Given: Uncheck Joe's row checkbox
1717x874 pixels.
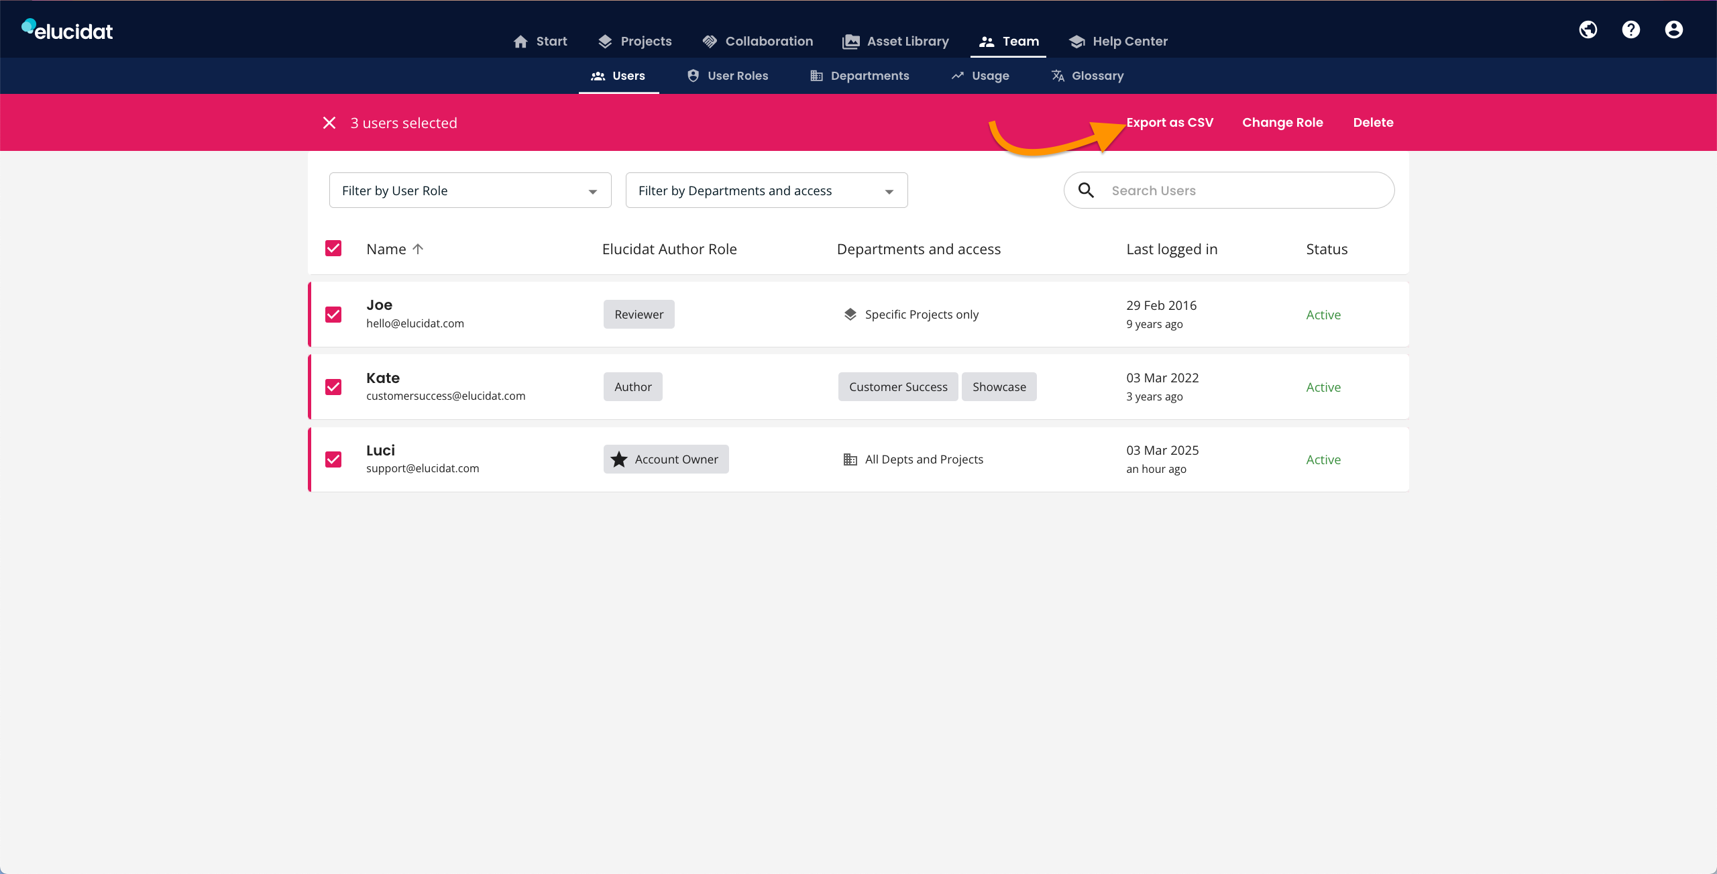Looking at the screenshot, I should click(333, 315).
